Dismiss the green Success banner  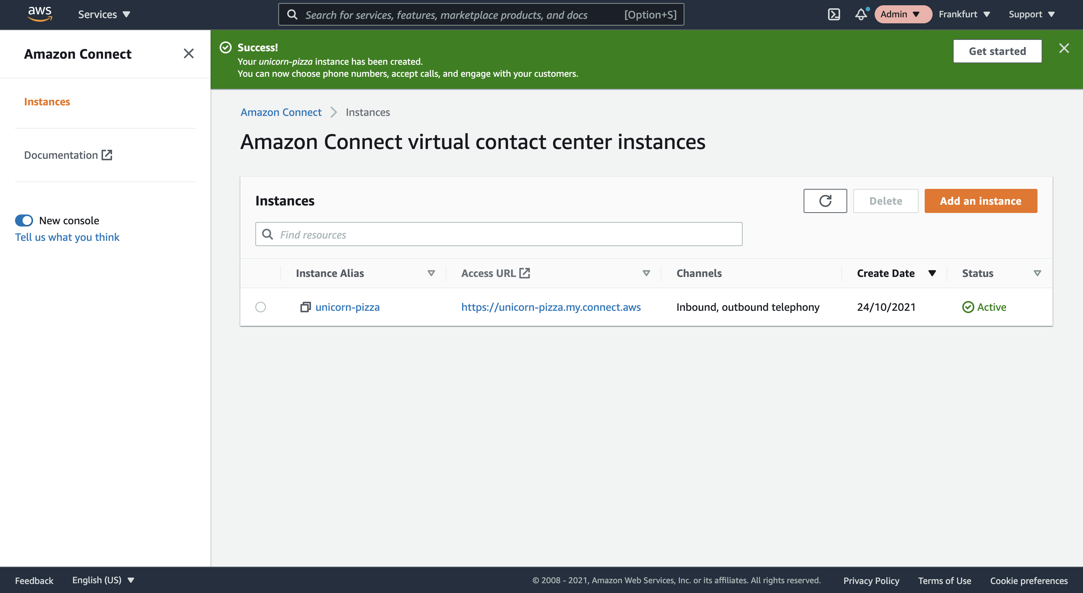1064,49
